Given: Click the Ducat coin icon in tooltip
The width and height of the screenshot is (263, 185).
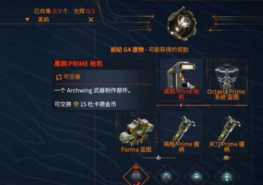Looking at the screenshot, I should [76, 104].
